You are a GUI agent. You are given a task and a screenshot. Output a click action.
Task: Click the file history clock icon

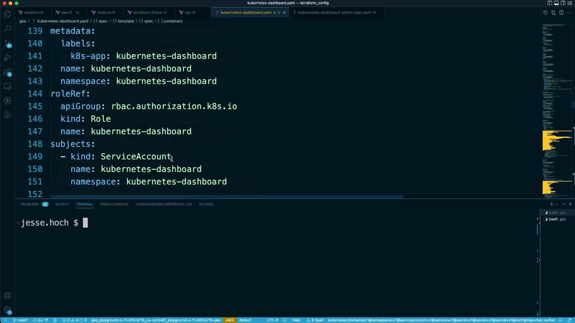pyautogui.click(x=545, y=13)
